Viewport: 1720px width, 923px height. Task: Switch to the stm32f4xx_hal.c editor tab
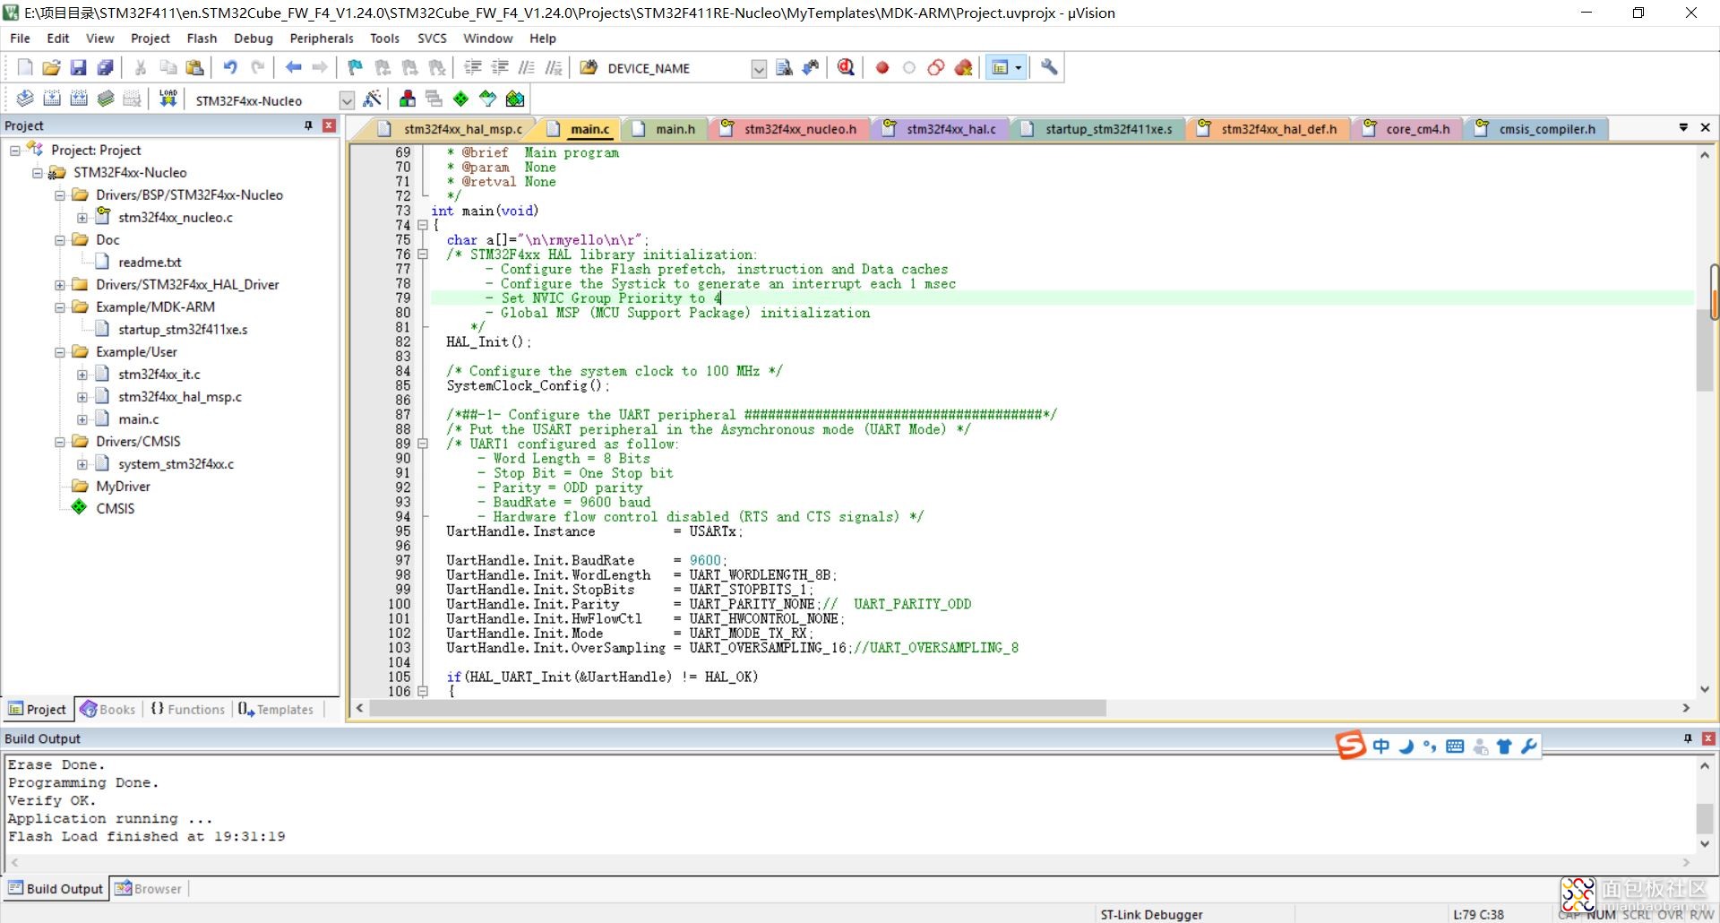[x=940, y=129]
